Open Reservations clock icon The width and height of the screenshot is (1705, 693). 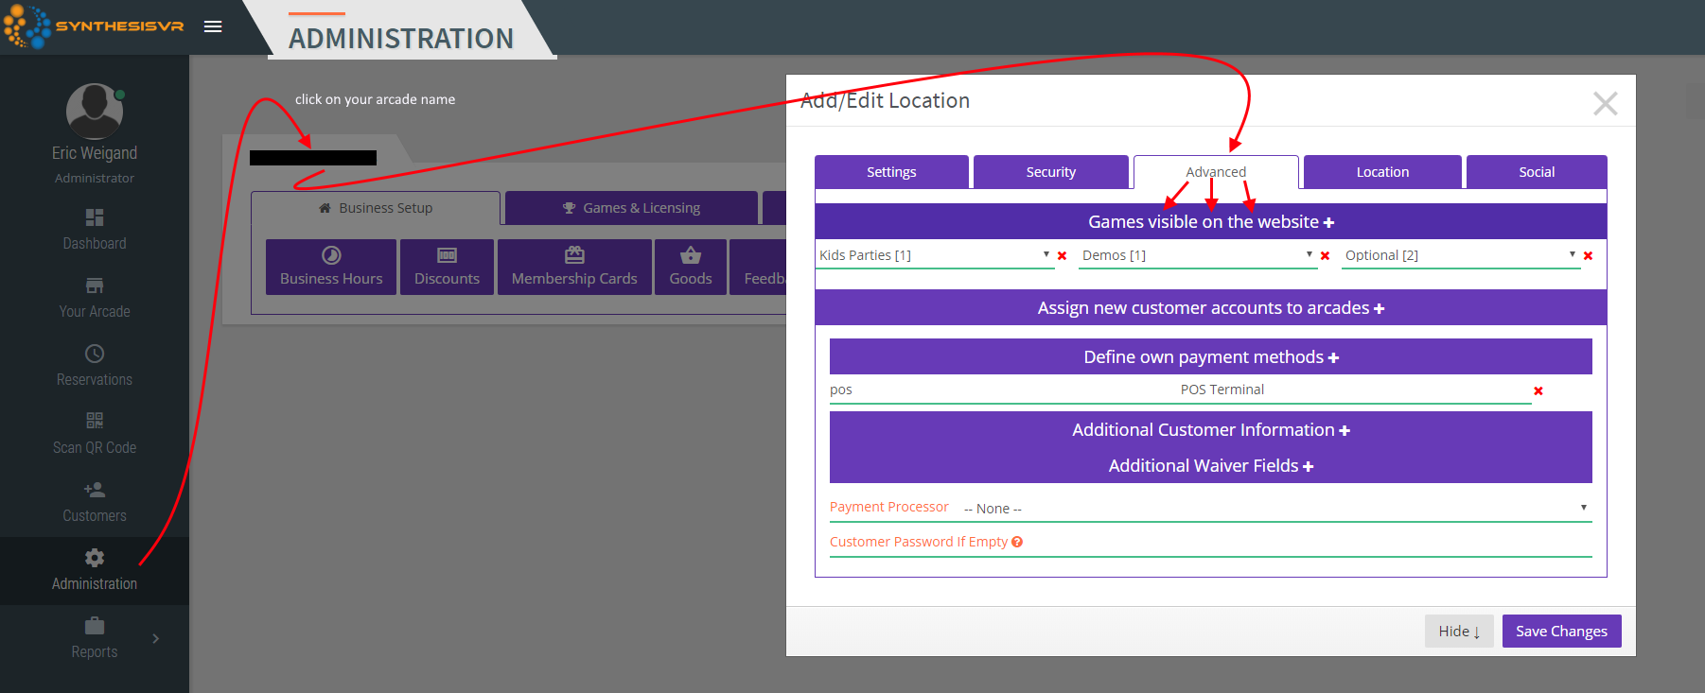95,354
